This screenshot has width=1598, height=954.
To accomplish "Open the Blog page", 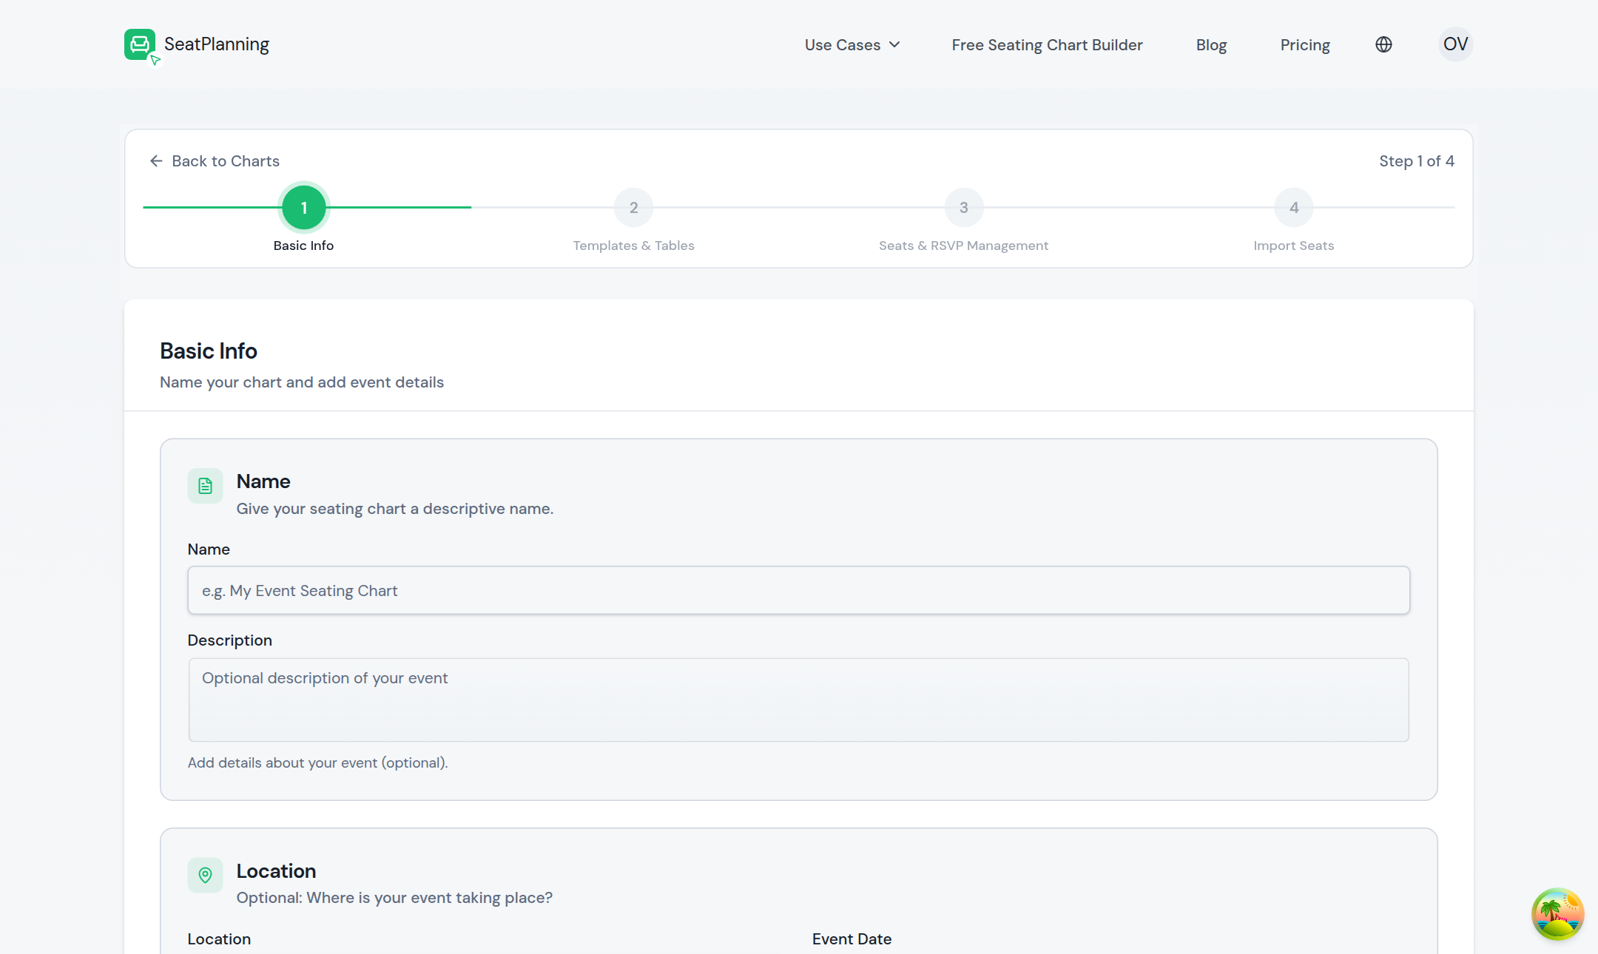I will (x=1211, y=45).
